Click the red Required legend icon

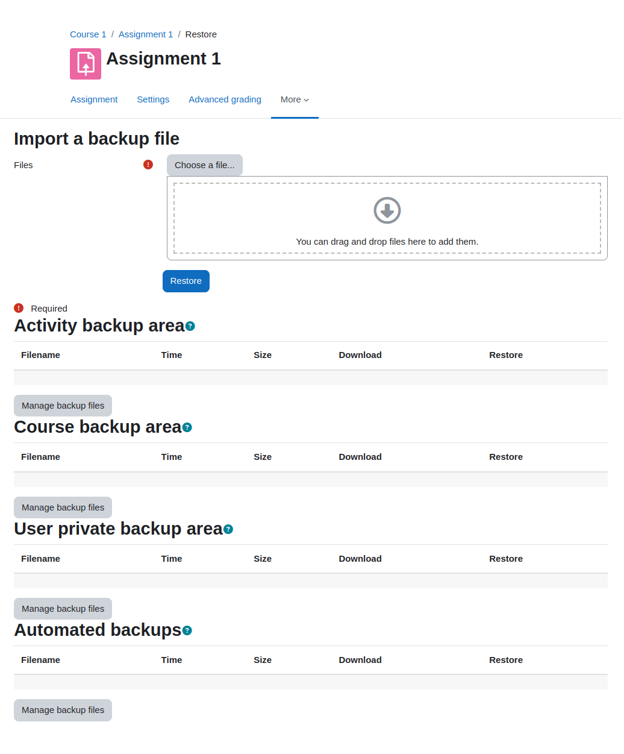[x=19, y=308]
